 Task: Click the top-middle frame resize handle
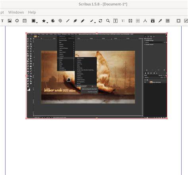(97, 33)
